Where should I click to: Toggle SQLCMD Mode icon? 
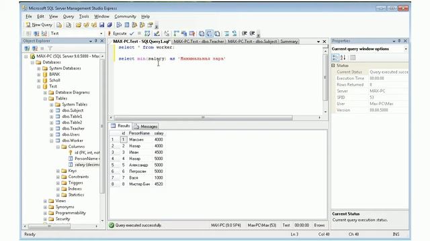[191, 33]
